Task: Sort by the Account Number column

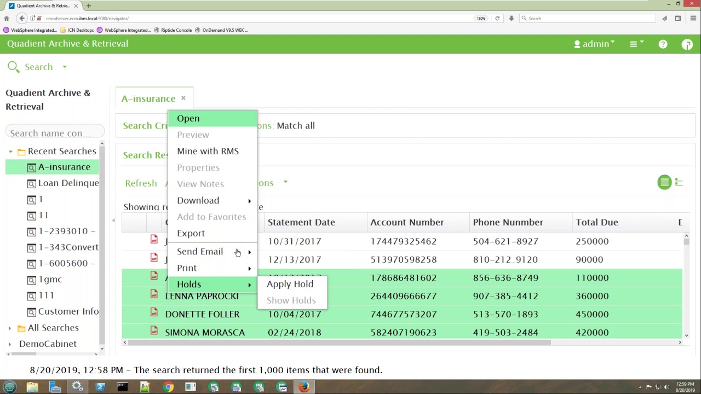Action: coord(418,222)
